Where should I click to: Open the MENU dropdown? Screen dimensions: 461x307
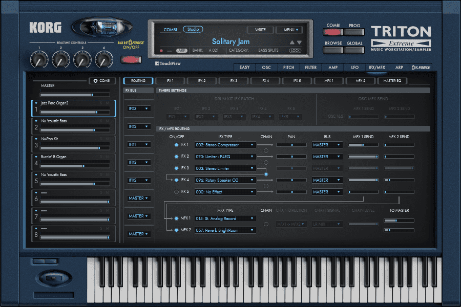(291, 30)
